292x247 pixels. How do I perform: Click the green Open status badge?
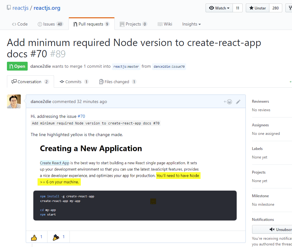pos(17,66)
